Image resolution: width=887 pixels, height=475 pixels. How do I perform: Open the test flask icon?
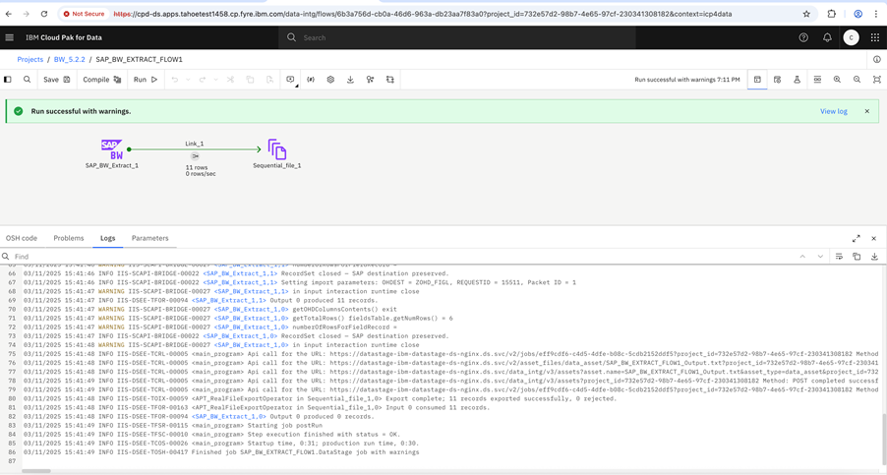[798, 80]
